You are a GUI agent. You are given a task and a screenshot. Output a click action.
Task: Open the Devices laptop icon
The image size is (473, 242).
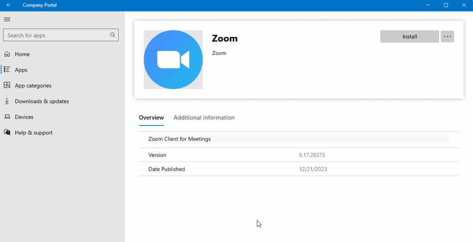7,117
